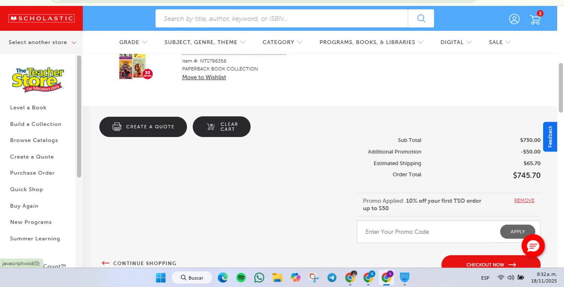Open Level a Book sidebar link
The width and height of the screenshot is (564, 287).
tap(28, 108)
